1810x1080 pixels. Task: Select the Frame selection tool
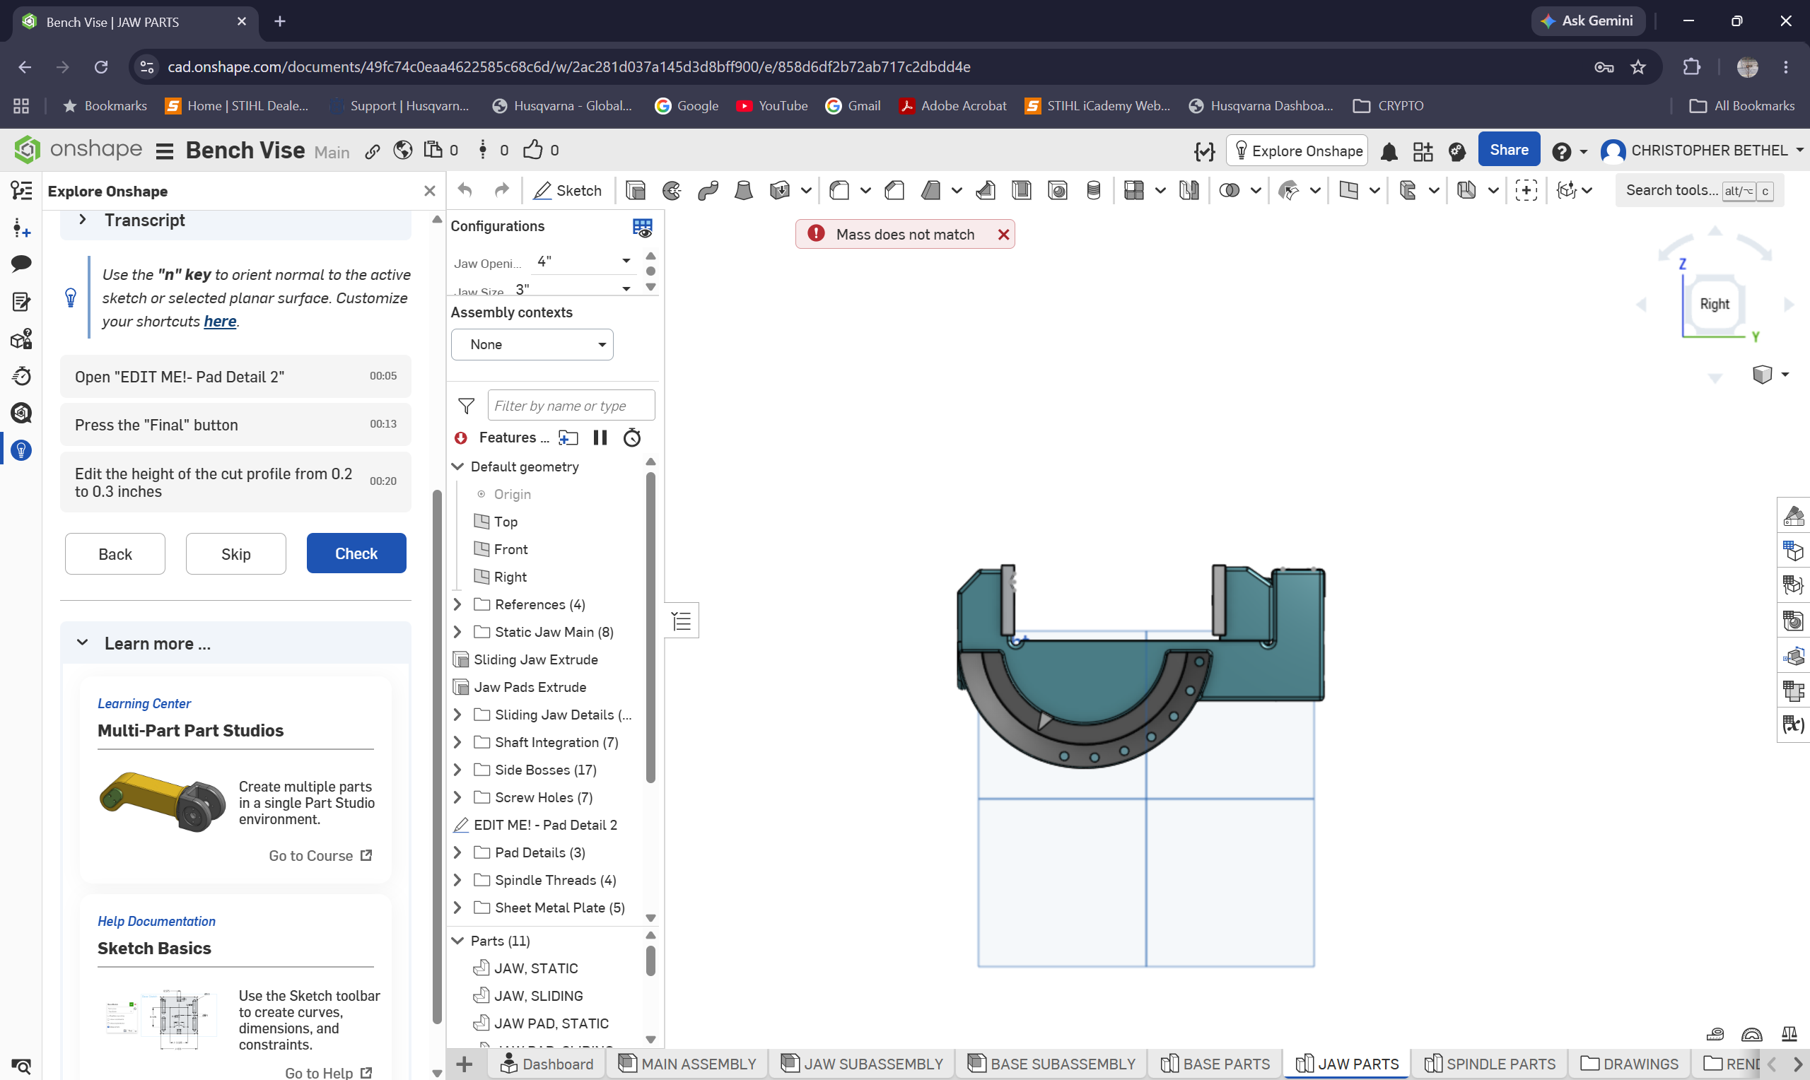tap(1526, 191)
